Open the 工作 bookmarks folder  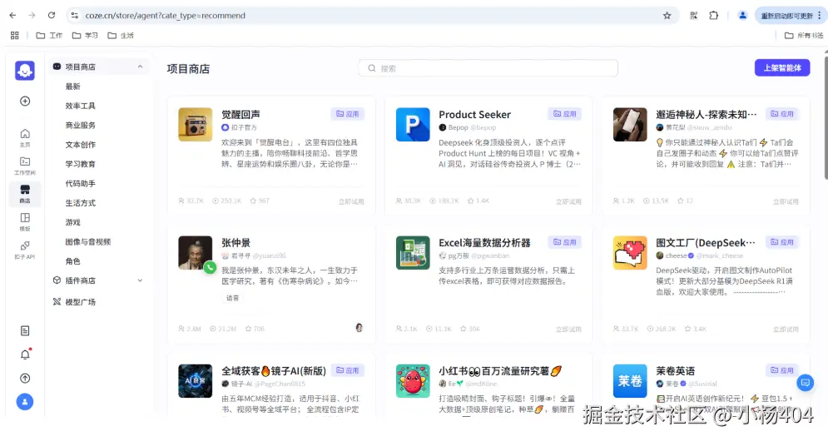click(x=49, y=36)
